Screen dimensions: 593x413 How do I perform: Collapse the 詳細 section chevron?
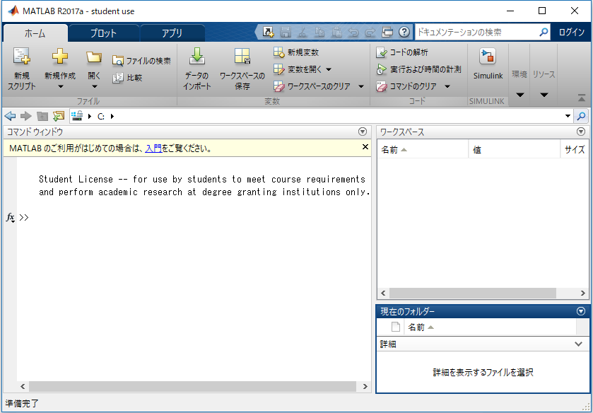(x=578, y=344)
